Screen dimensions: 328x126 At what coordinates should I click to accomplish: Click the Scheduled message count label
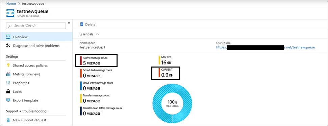click(98, 70)
